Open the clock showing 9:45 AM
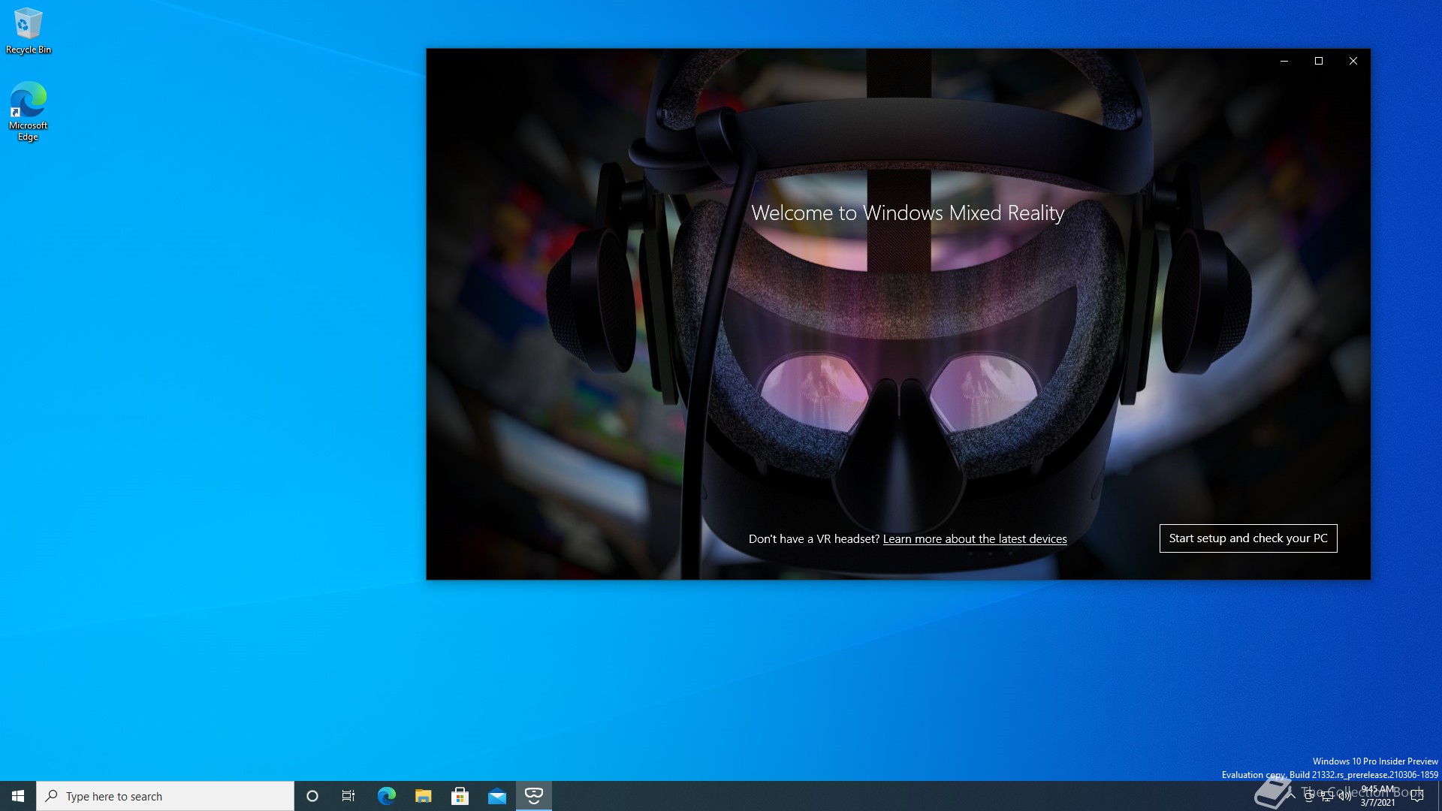Screen dimensions: 1442x811 point(1378,796)
